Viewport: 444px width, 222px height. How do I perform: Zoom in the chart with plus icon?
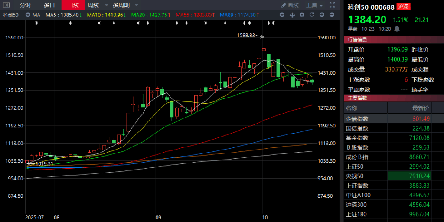coord(322,15)
